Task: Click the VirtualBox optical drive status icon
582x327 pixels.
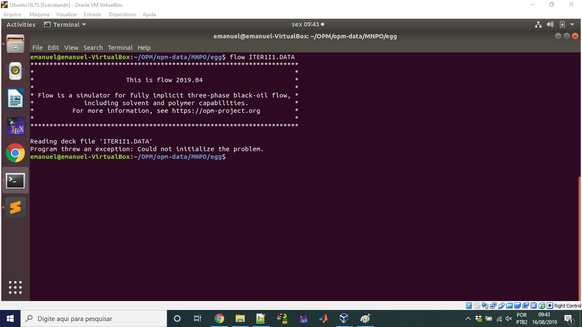Action: (x=477, y=305)
